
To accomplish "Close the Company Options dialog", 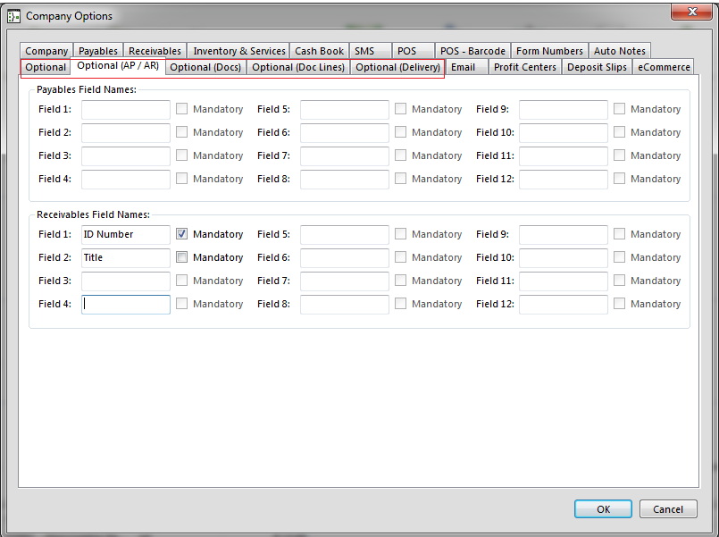I will coord(692,12).
